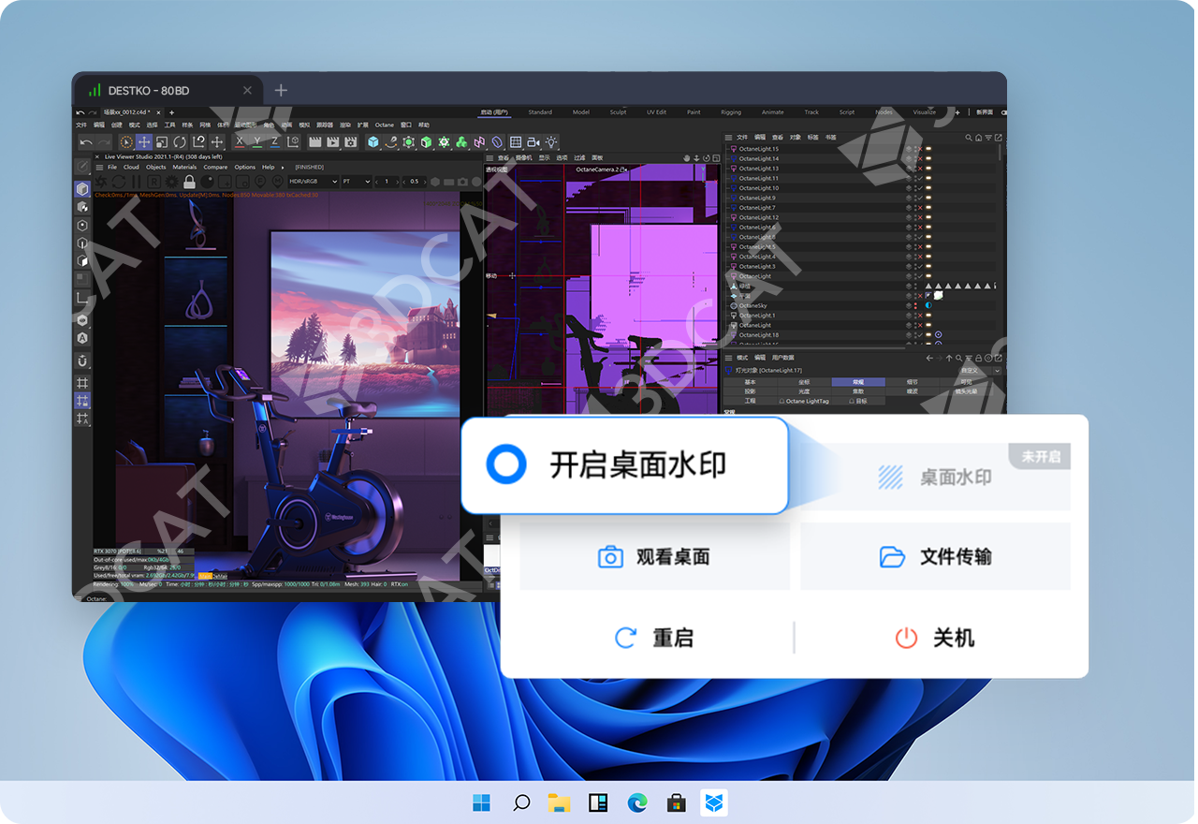
Task: Click the redo arrow in main toolbar
Action: coord(103,141)
